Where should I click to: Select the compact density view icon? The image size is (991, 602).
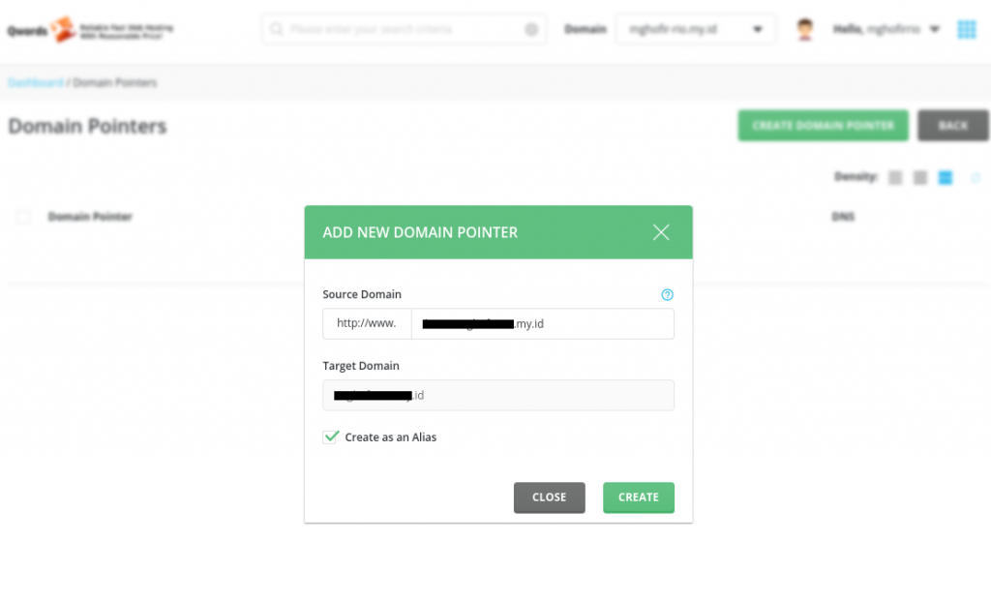click(x=895, y=177)
